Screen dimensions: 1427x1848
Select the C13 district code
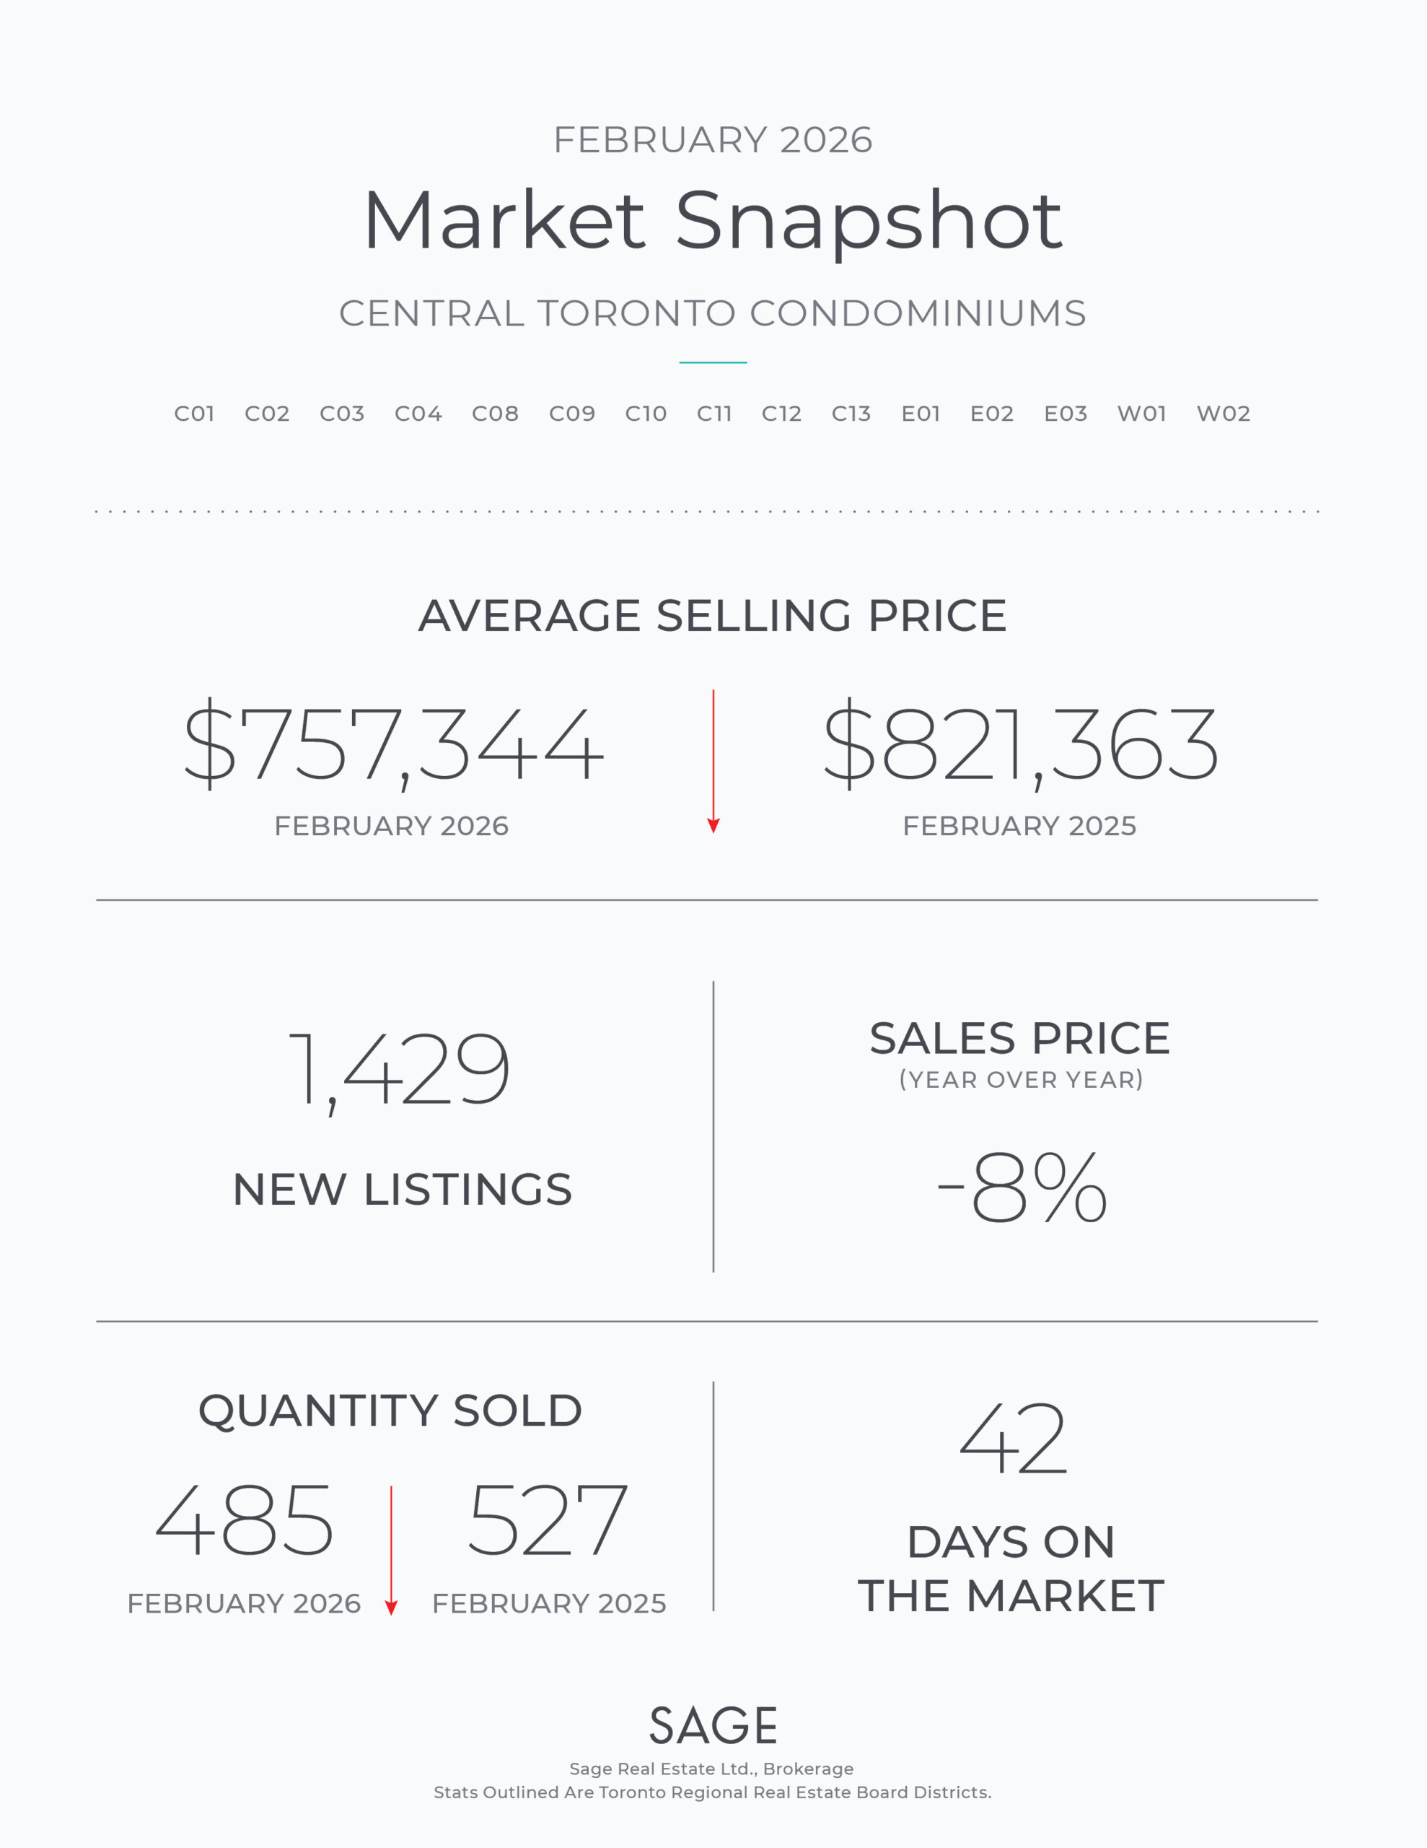point(851,414)
